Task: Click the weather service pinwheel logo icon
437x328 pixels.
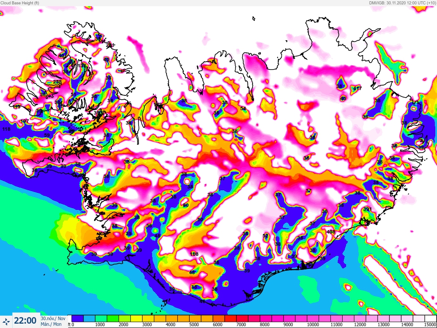Action: point(7,321)
